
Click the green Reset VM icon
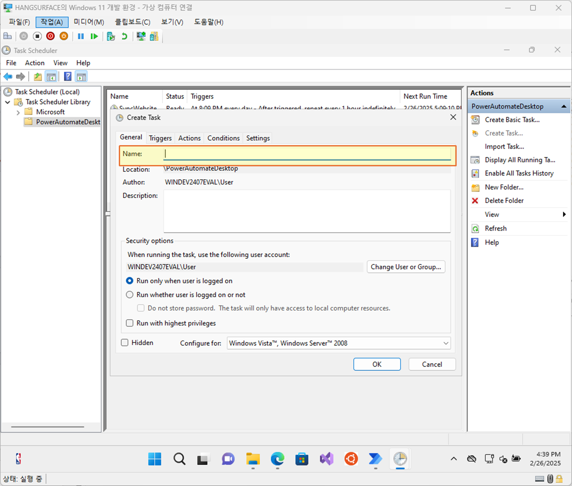(94, 36)
